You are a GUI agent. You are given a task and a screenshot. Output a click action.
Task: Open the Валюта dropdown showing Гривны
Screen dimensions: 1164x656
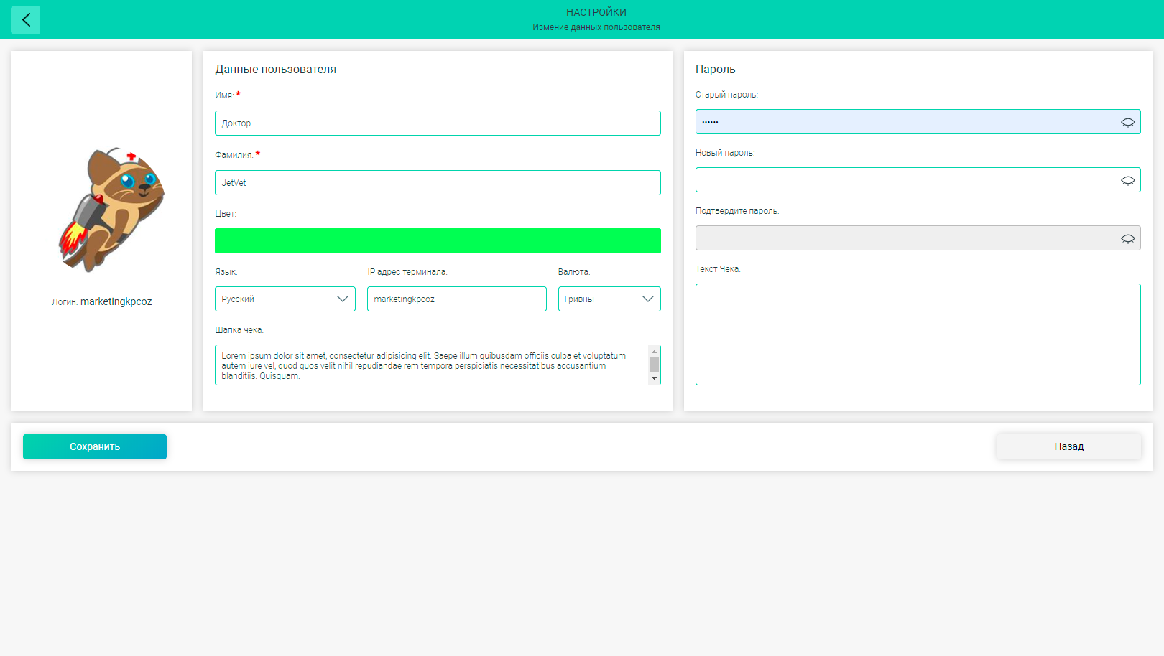(609, 299)
